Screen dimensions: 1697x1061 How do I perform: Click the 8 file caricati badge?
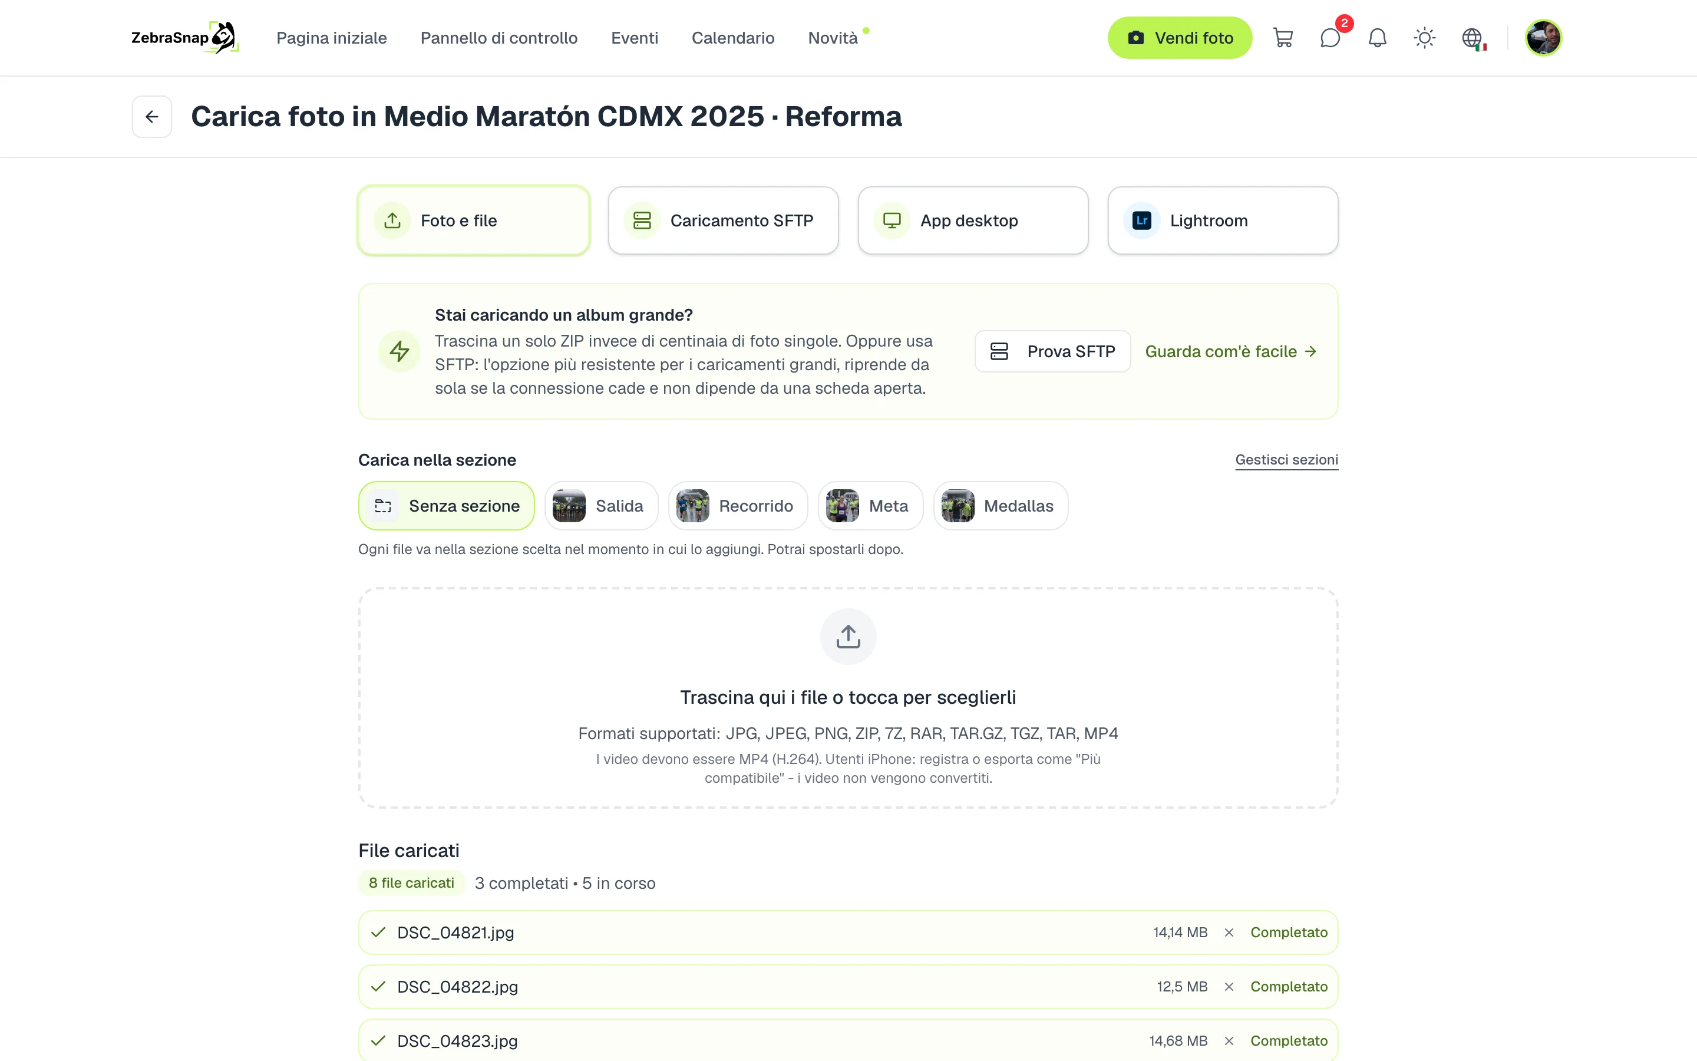coord(412,883)
